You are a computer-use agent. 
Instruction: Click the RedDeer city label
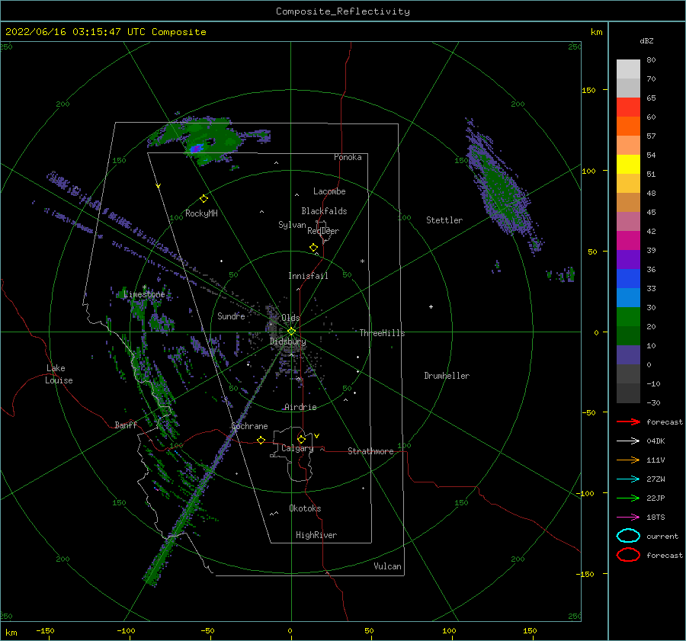tap(323, 231)
